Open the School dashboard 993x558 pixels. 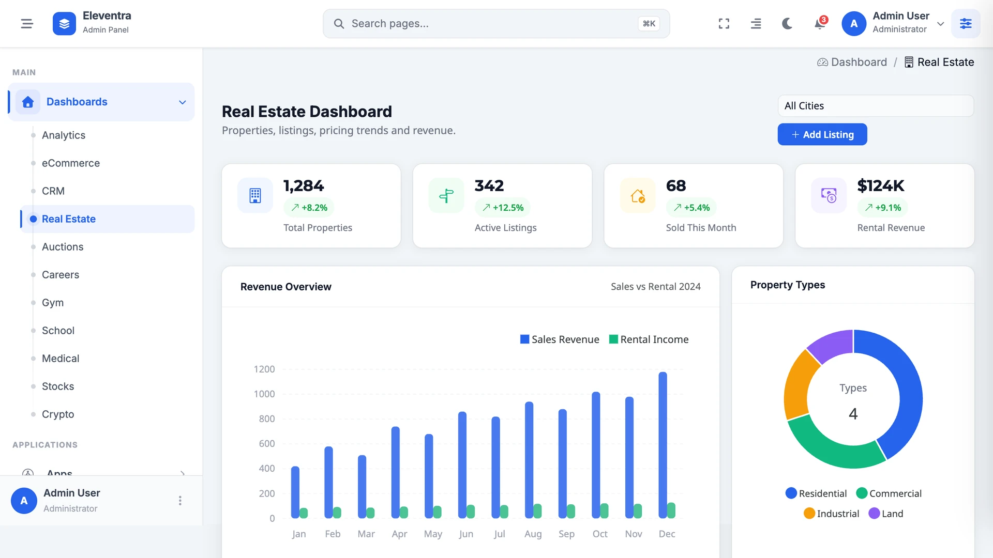(x=58, y=331)
